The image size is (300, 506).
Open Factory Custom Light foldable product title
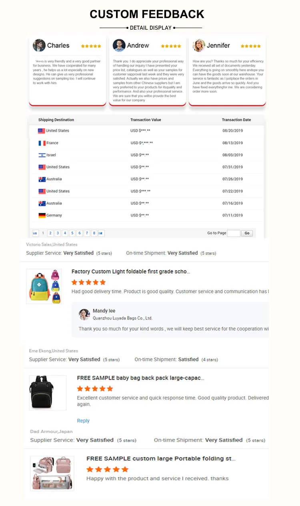131,271
